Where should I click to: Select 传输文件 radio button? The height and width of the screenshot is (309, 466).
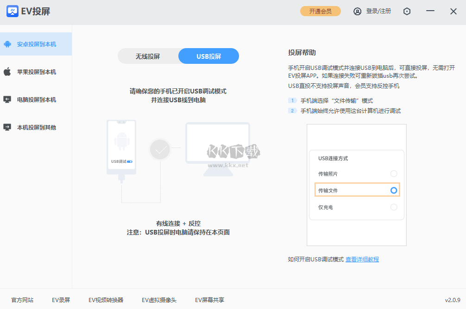pyautogui.click(x=394, y=190)
